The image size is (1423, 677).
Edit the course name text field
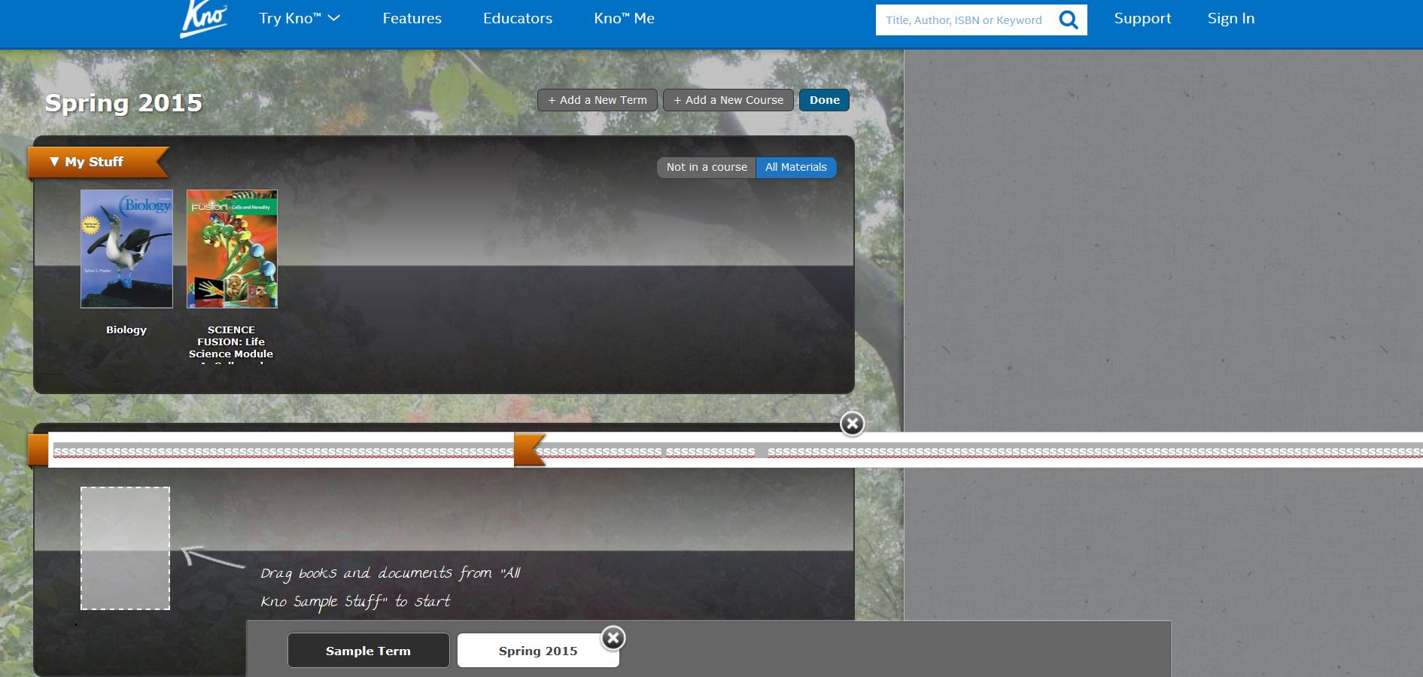click(x=736, y=450)
